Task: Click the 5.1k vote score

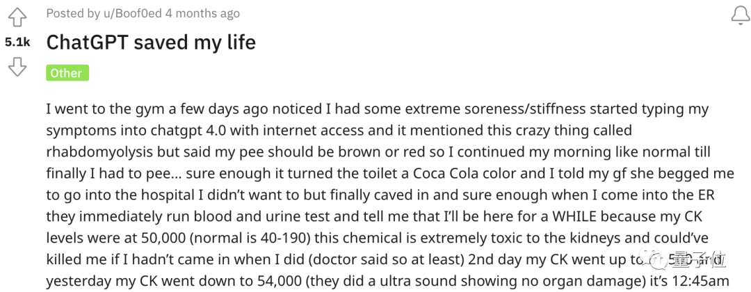Action: (17, 42)
